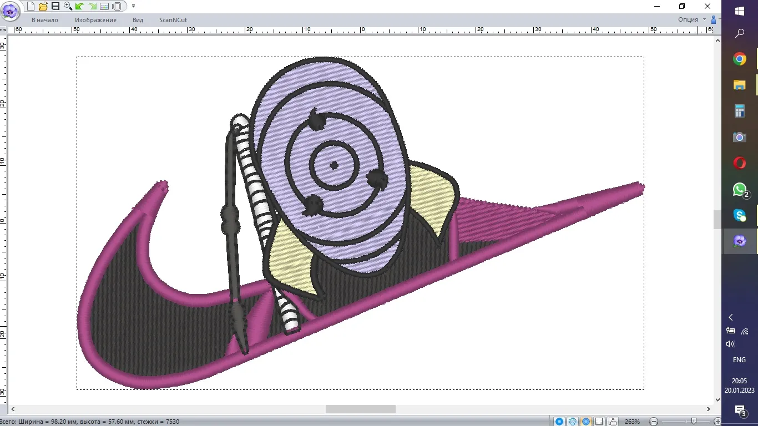Click the zoom slider handle
This screenshot has height=426, width=758.
point(693,422)
